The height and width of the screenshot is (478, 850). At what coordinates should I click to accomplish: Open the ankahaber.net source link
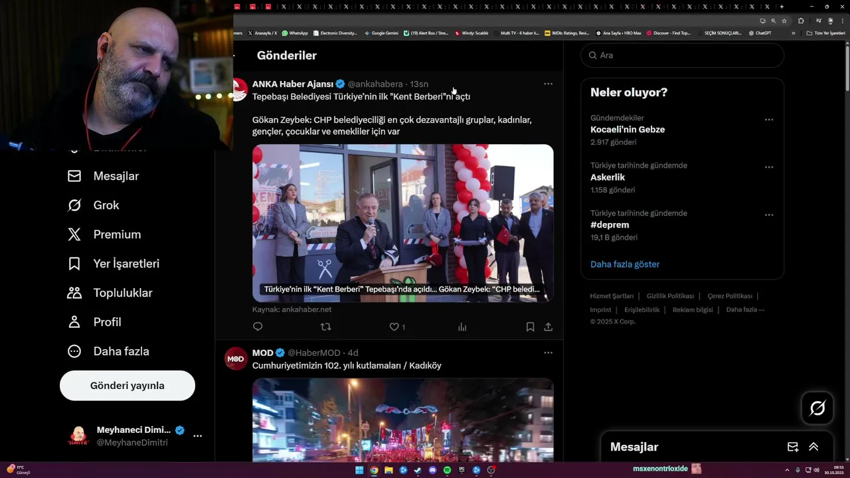point(292,309)
